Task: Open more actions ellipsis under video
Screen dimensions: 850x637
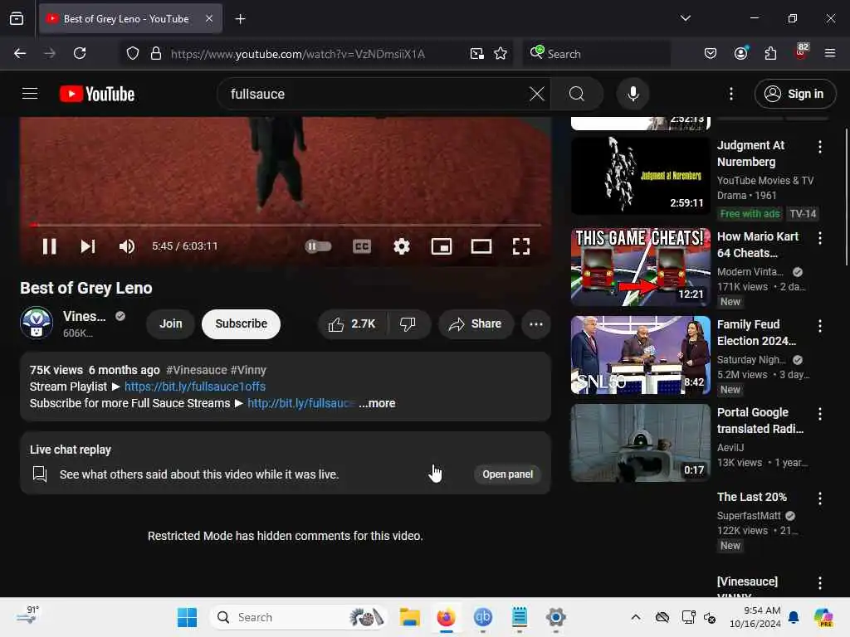Action: (536, 324)
